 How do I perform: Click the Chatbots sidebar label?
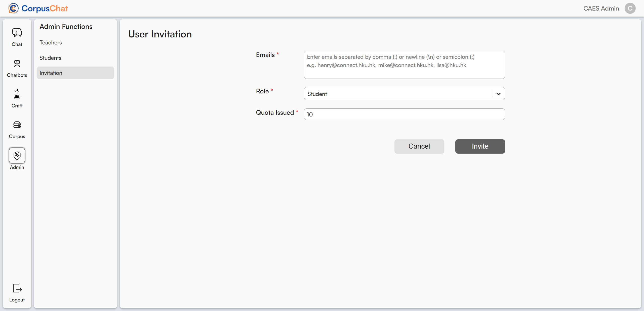(x=17, y=75)
